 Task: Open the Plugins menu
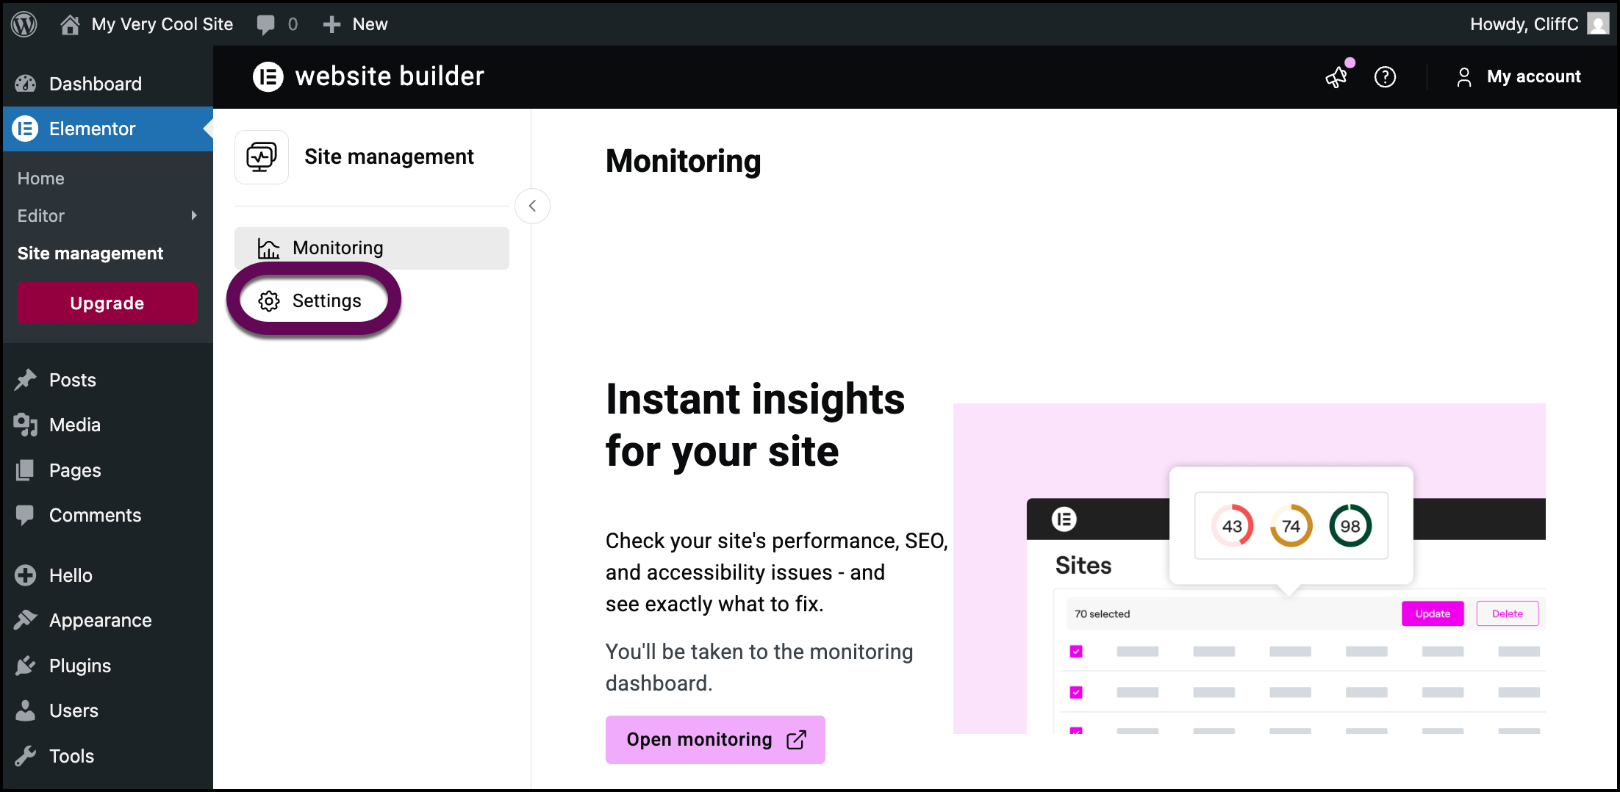(x=79, y=666)
